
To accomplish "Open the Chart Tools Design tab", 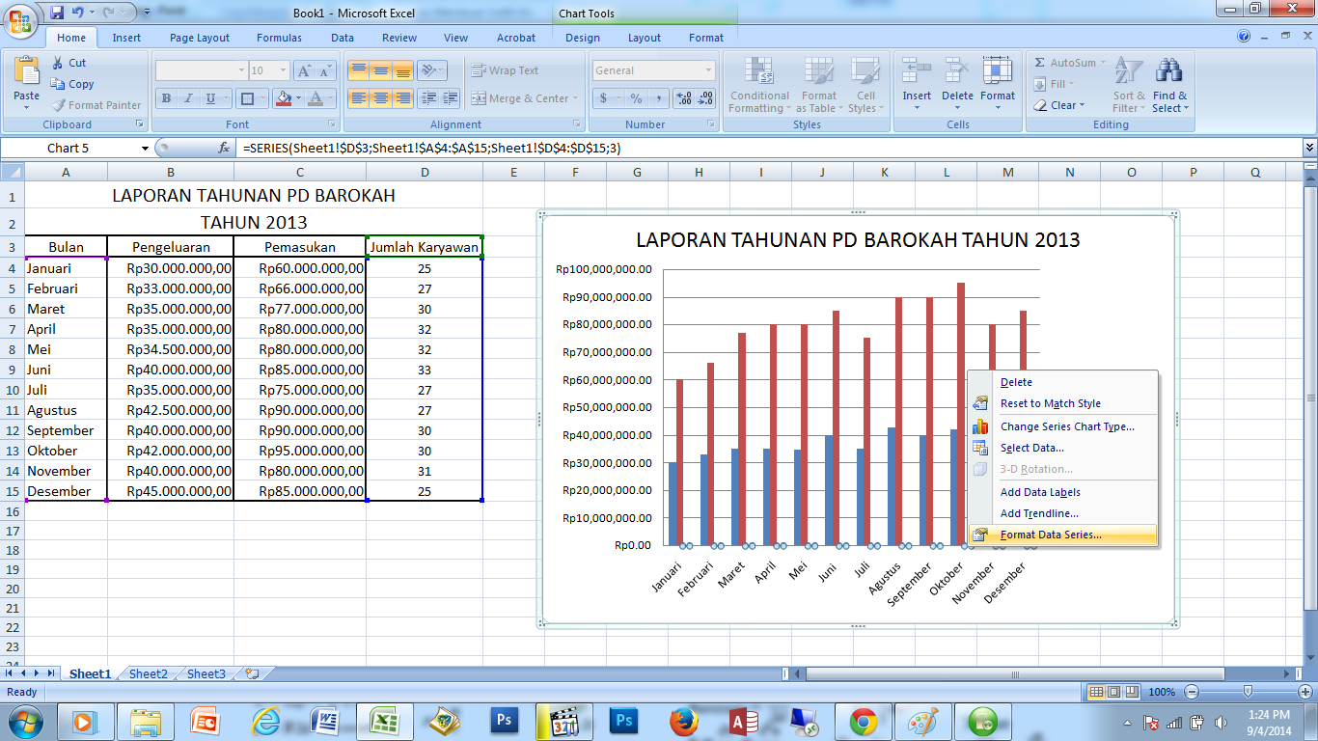I will (x=583, y=38).
